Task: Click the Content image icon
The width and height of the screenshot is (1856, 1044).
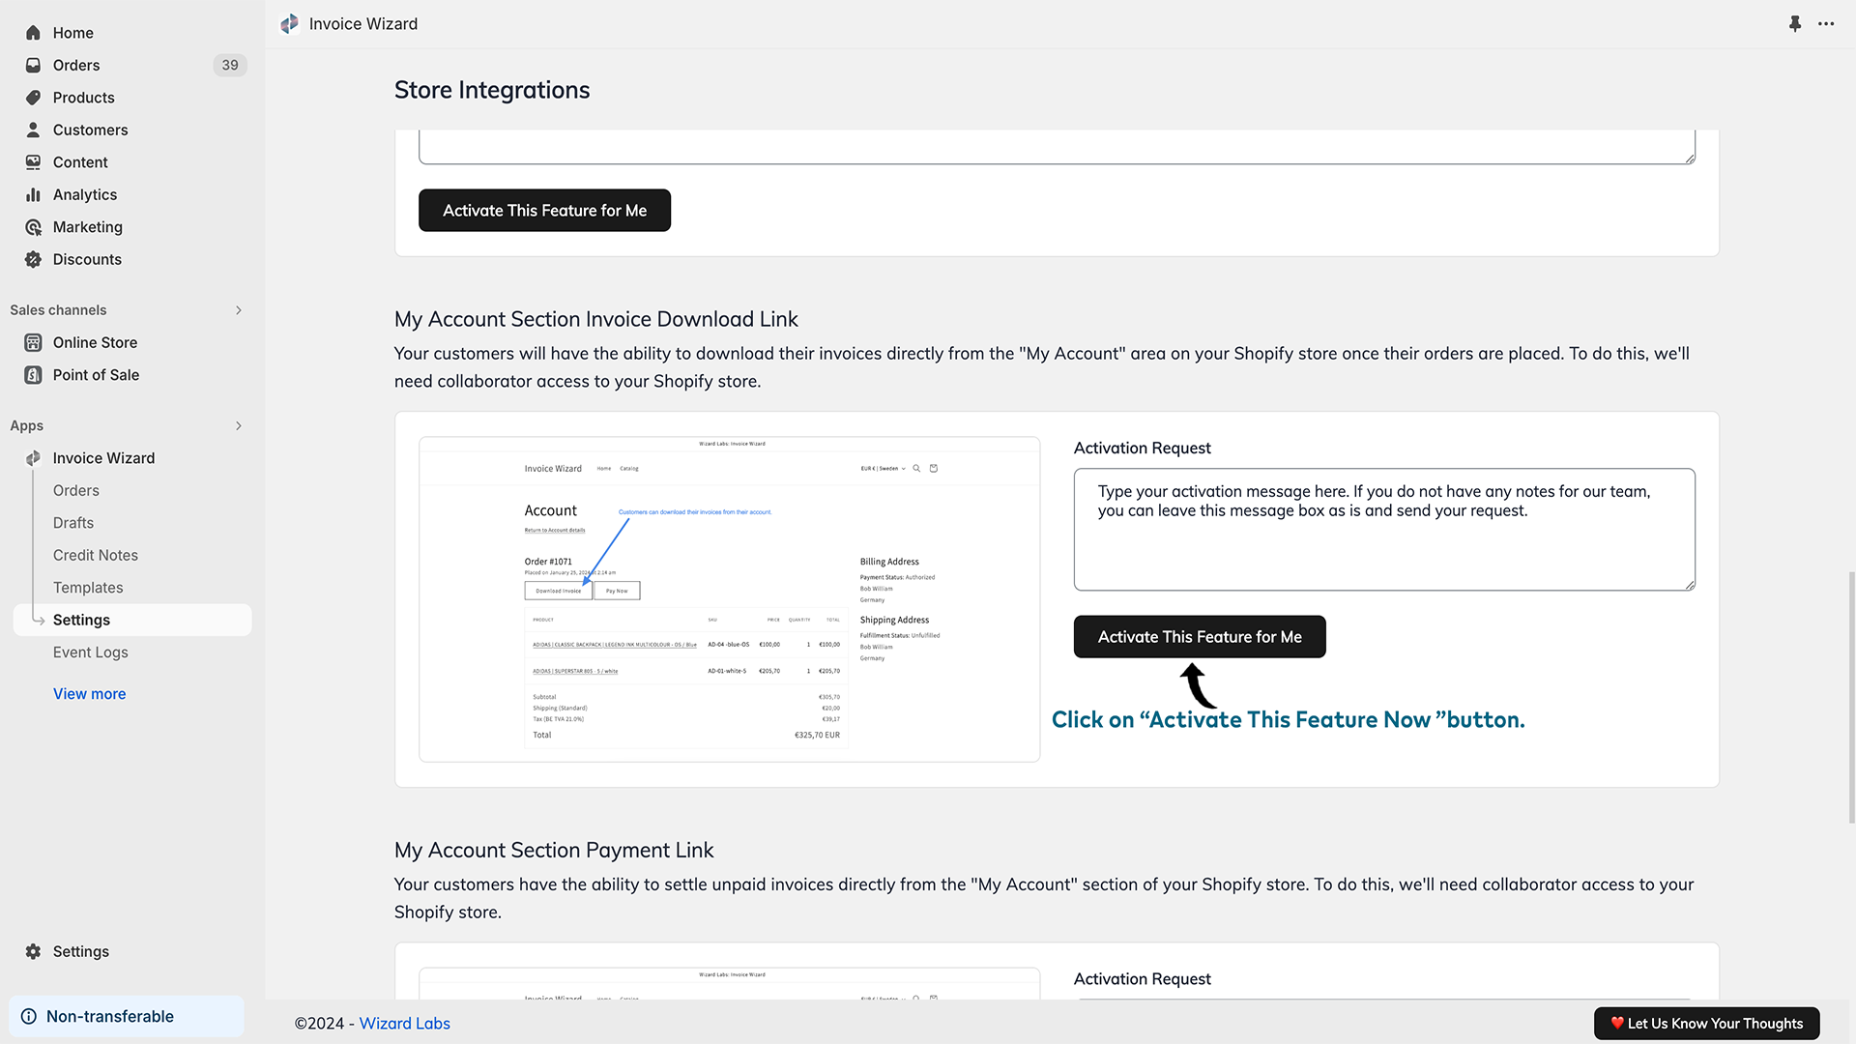Action: [x=33, y=162]
